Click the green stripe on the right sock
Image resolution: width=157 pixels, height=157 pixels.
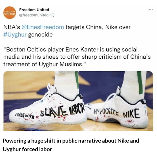point(140,83)
